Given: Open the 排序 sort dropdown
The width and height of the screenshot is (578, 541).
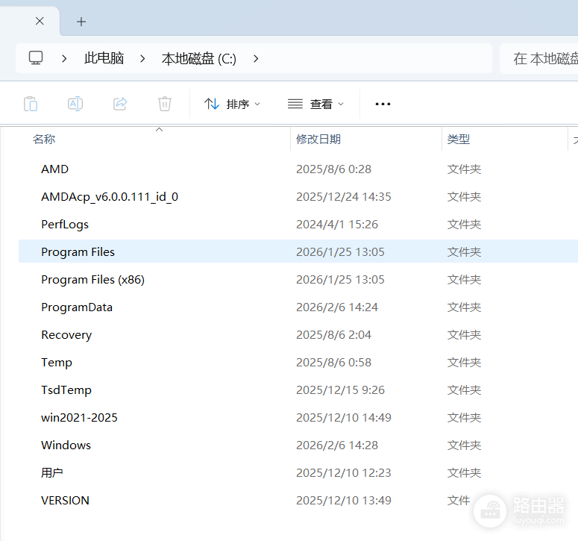Looking at the screenshot, I should tap(233, 104).
